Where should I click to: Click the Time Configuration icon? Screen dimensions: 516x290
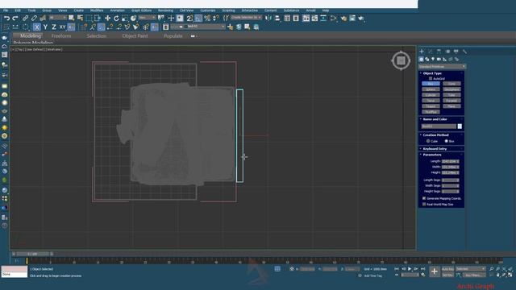pos(423,275)
